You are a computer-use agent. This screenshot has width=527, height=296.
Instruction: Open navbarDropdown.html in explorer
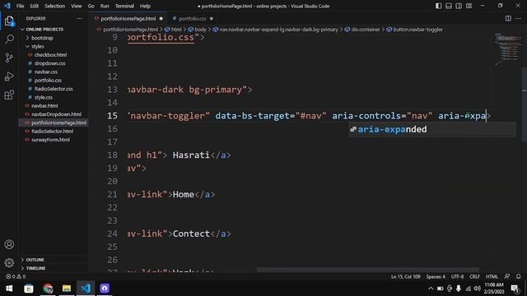click(x=56, y=114)
